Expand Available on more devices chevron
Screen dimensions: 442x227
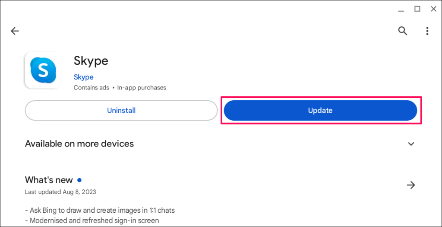(411, 144)
